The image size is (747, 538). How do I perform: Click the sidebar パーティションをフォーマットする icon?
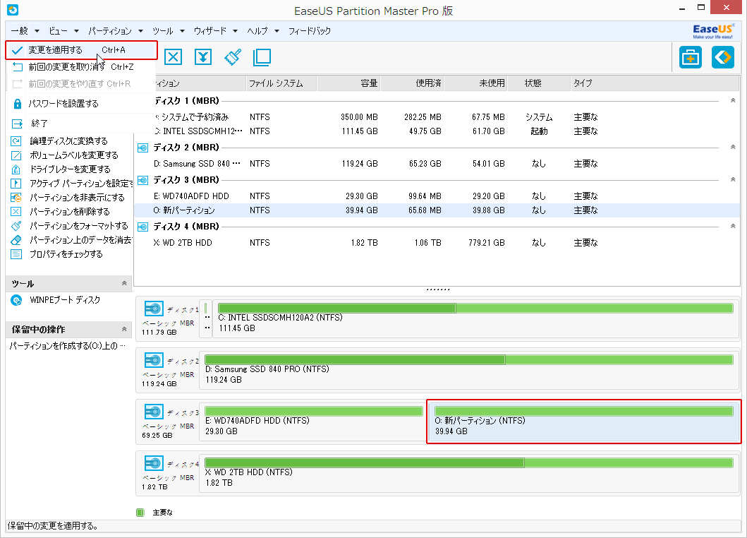coord(16,226)
